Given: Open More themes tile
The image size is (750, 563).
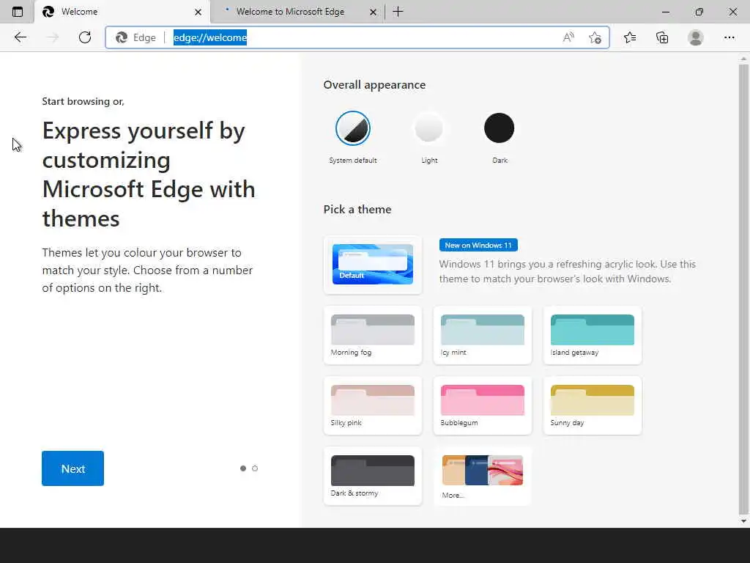Looking at the screenshot, I should pos(482,476).
